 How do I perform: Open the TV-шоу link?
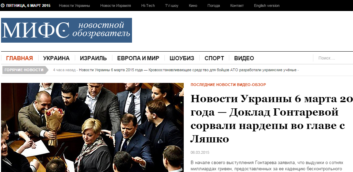[x=172, y=6]
